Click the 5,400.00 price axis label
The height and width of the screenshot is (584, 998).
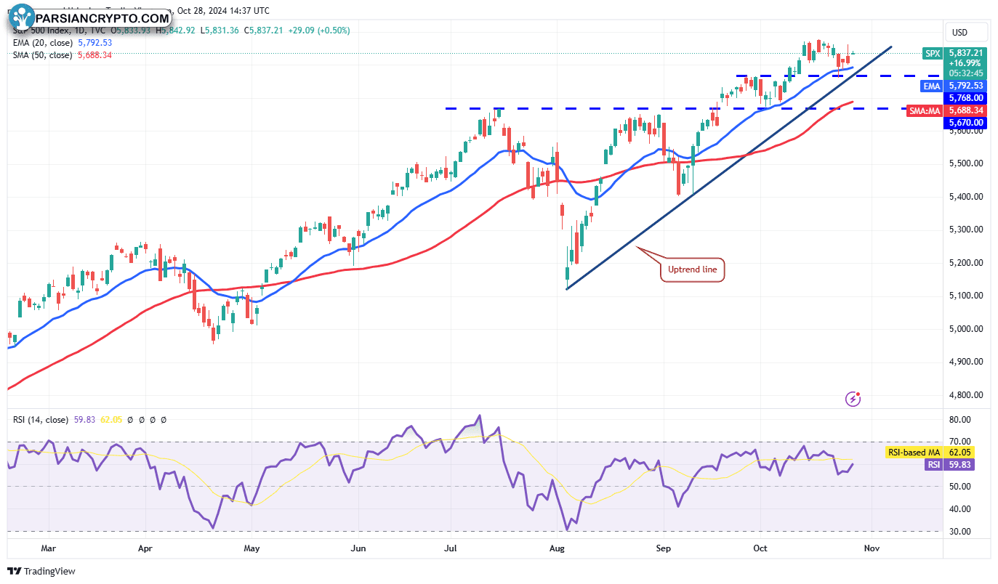(x=967, y=197)
